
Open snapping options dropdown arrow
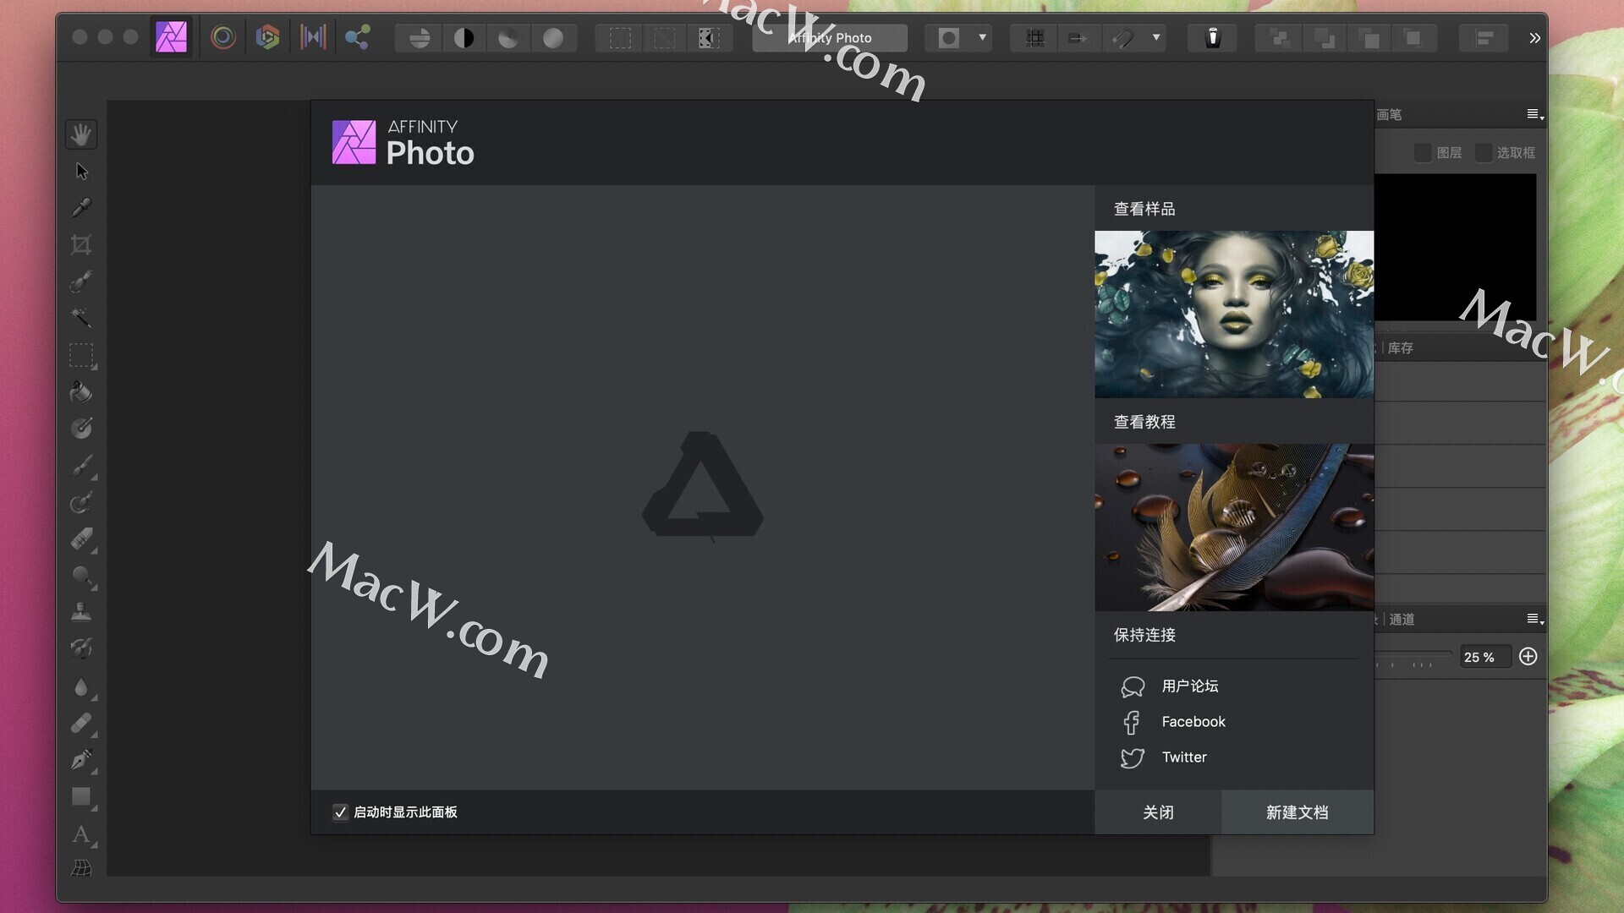[1156, 38]
